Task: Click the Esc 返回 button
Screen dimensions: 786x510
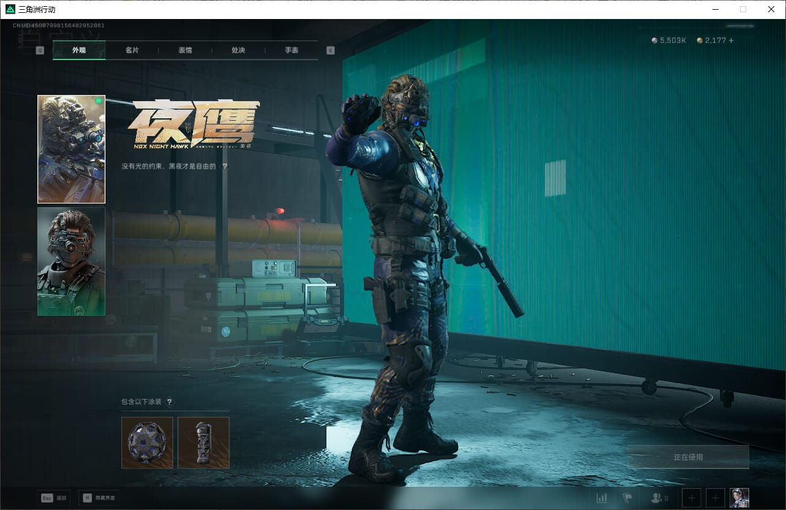Action: pos(54,498)
